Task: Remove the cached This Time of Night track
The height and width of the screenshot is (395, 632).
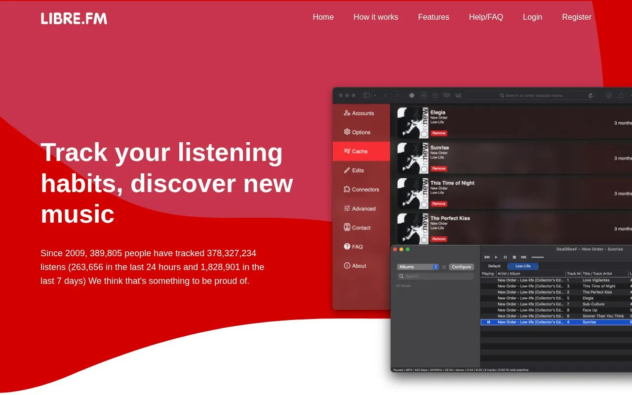Action: tap(438, 204)
